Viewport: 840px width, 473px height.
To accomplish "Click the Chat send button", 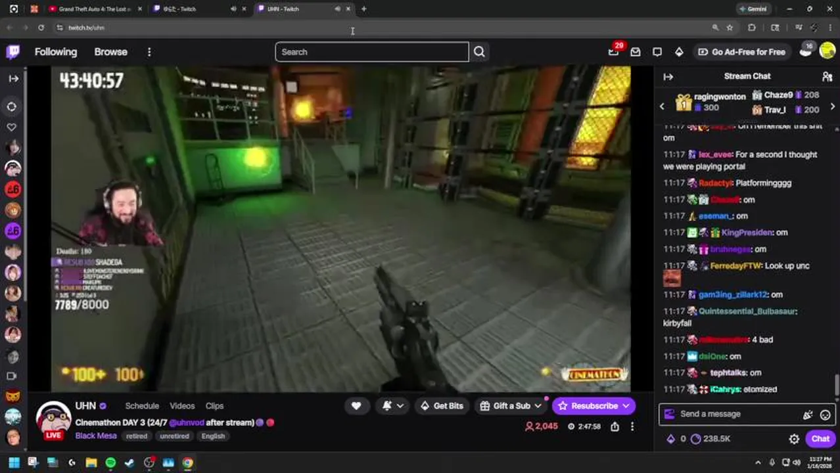I will (820, 439).
